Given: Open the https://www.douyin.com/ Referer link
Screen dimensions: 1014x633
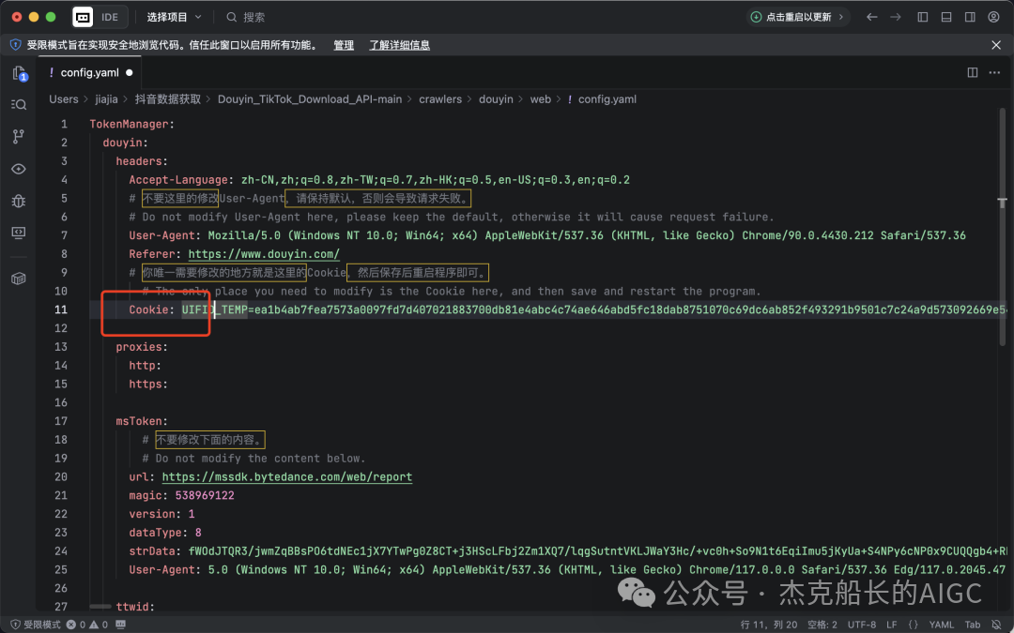Looking at the screenshot, I should pos(264,254).
